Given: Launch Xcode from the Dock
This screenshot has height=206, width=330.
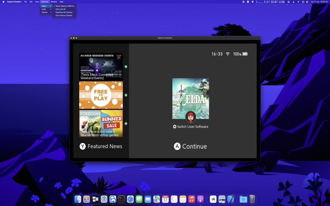Looking at the screenshot, I should (231, 199).
